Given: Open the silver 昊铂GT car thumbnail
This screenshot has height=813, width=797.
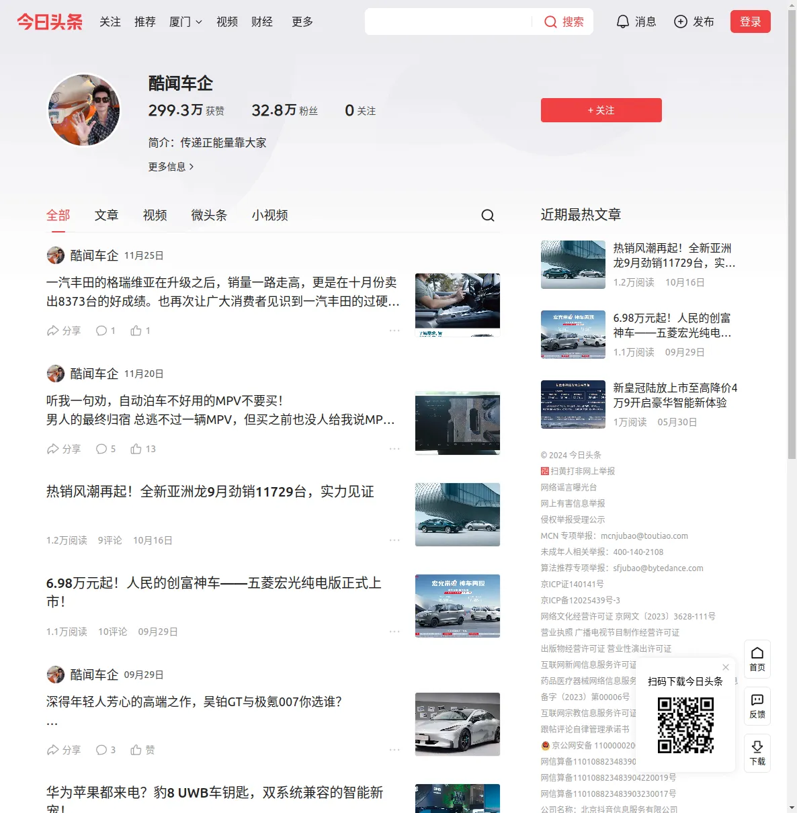Looking at the screenshot, I should [x=458, y=724].
